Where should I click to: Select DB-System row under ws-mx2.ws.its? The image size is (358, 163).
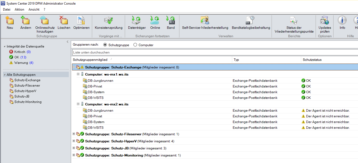pos(215,122)
